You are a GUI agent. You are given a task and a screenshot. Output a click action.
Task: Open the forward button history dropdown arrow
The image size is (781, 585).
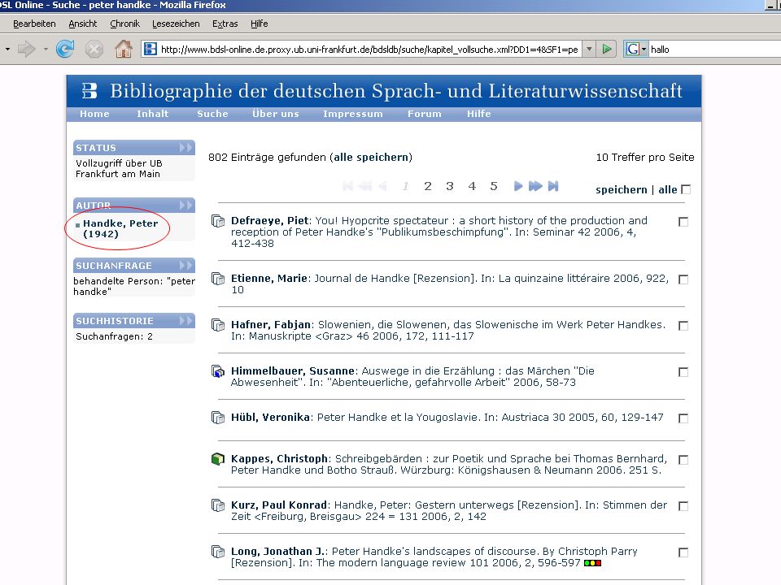pos(46,49)
